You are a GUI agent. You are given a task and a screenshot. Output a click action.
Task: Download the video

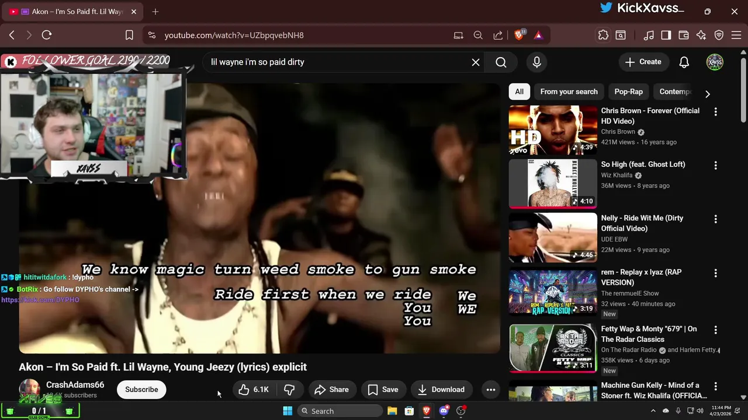point(441,390)
